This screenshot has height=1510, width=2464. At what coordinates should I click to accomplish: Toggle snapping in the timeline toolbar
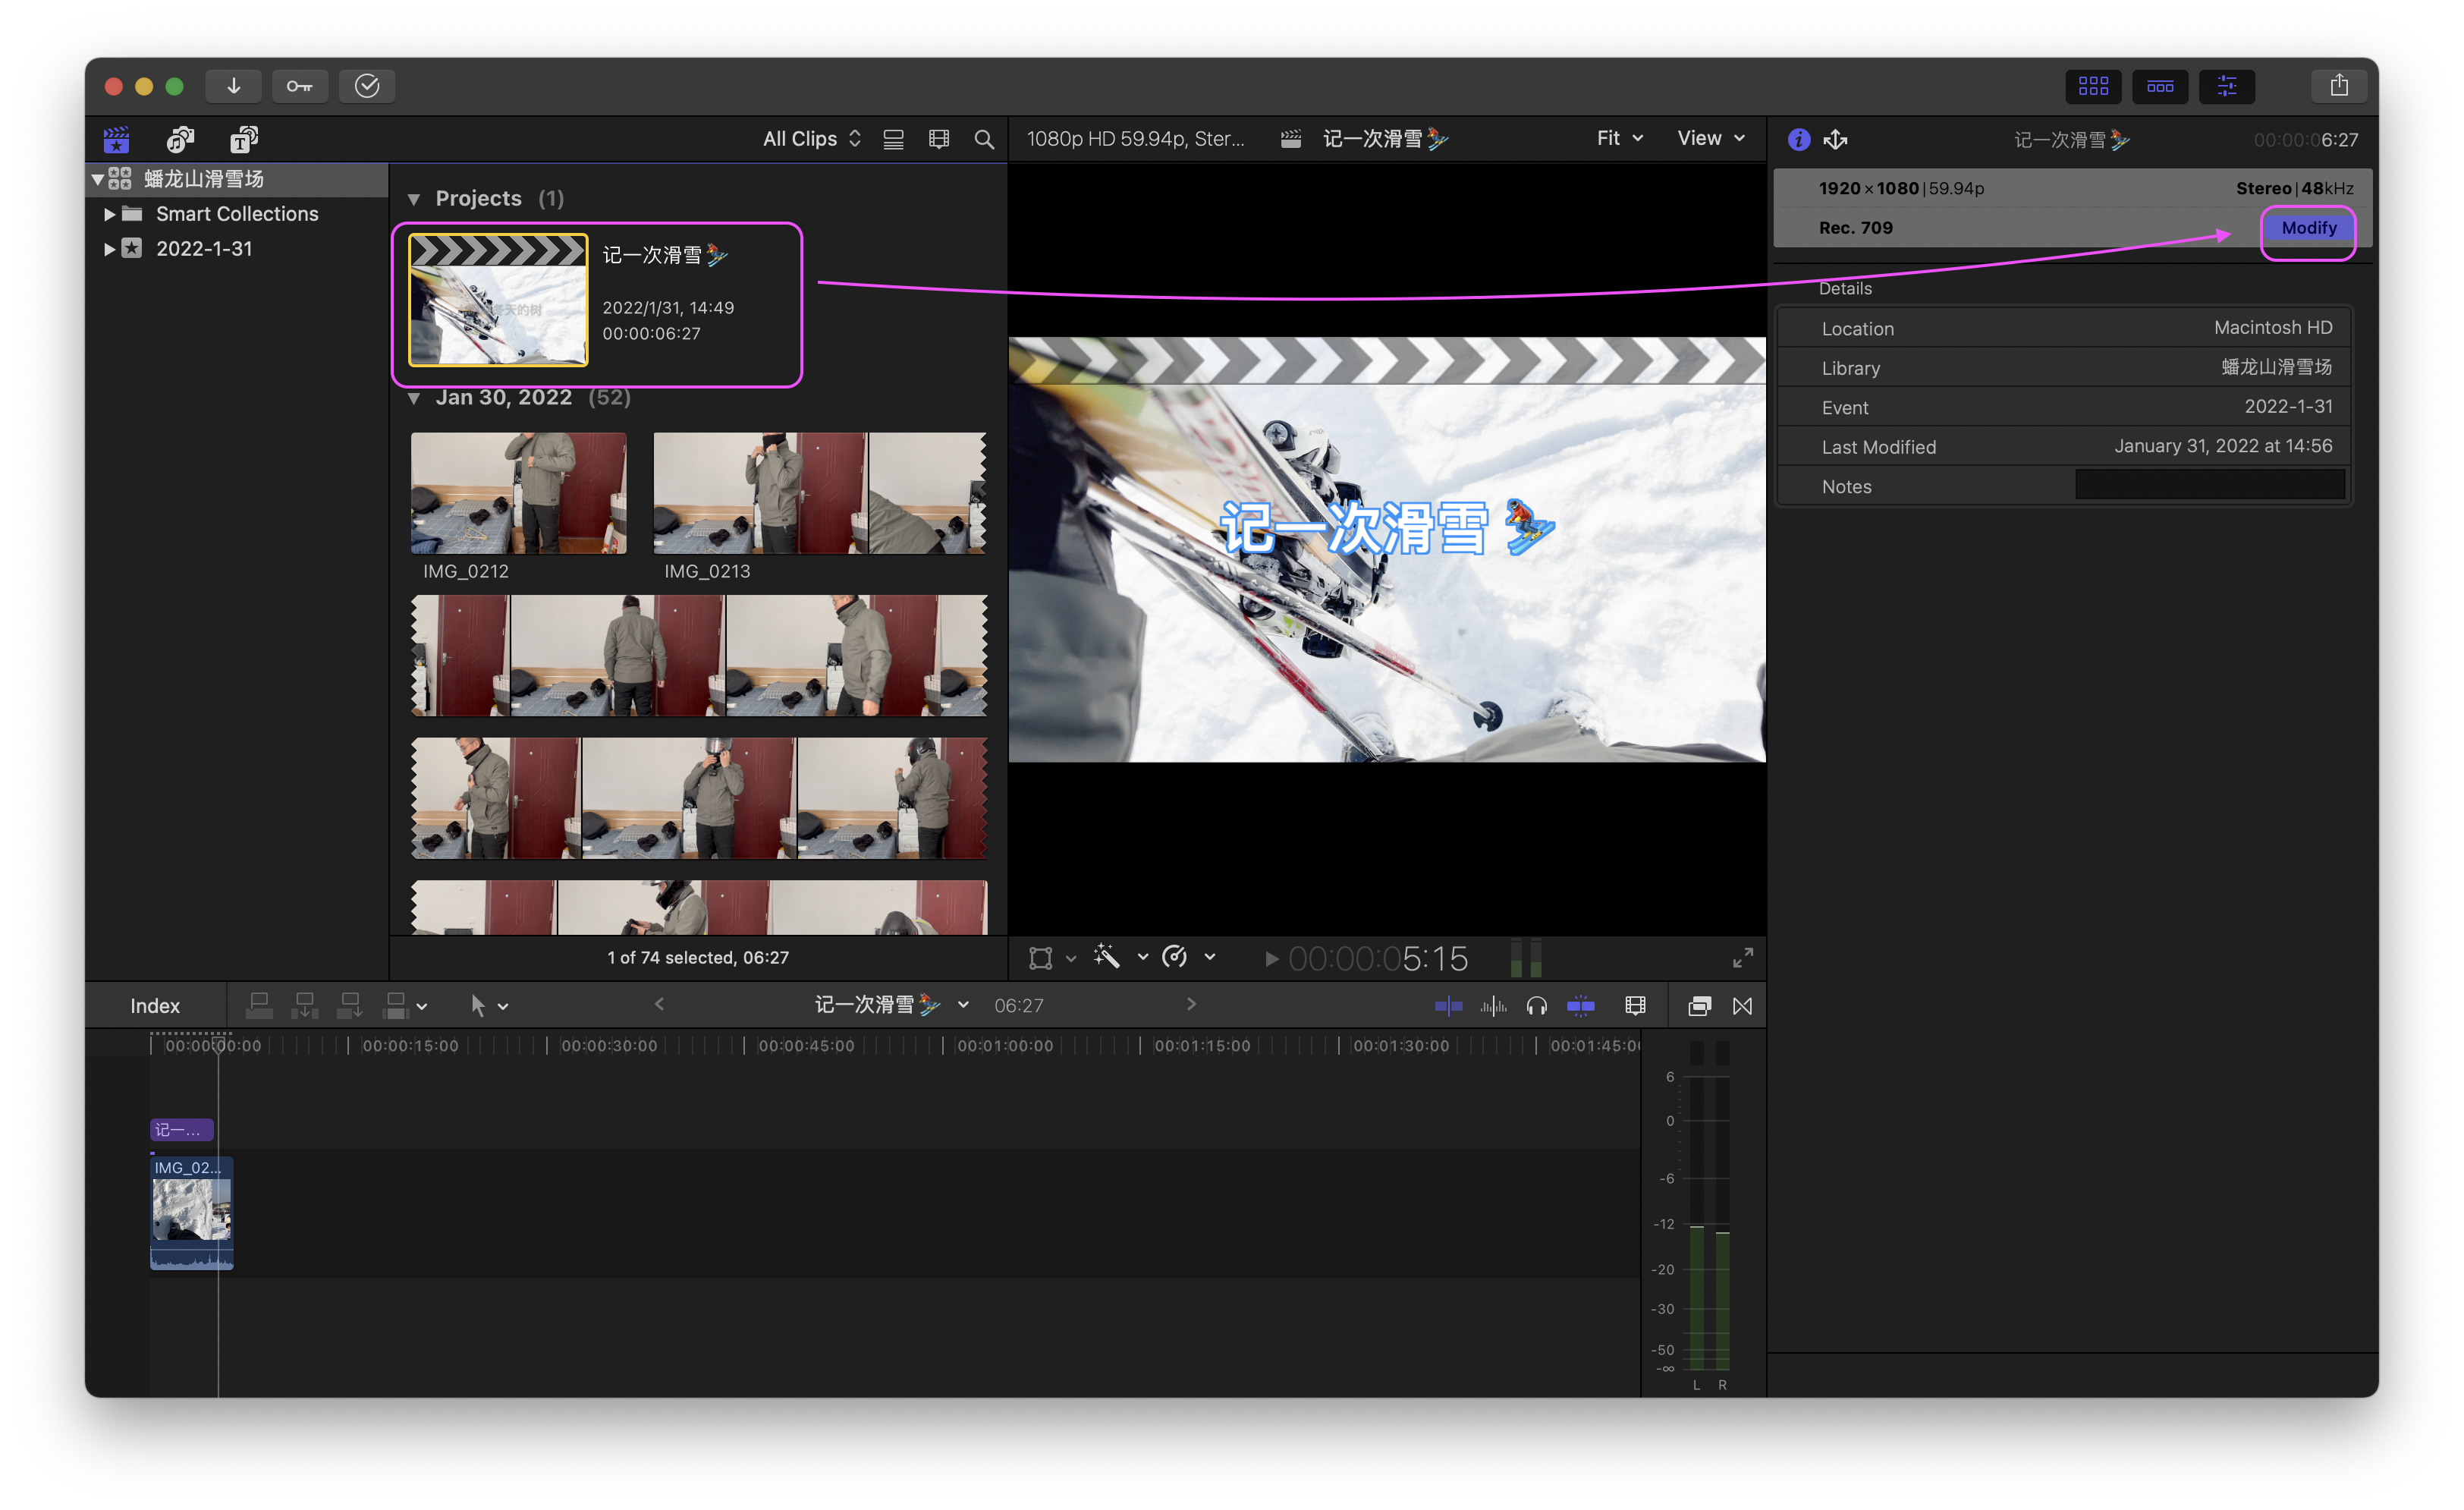tap(1580, 1006)
